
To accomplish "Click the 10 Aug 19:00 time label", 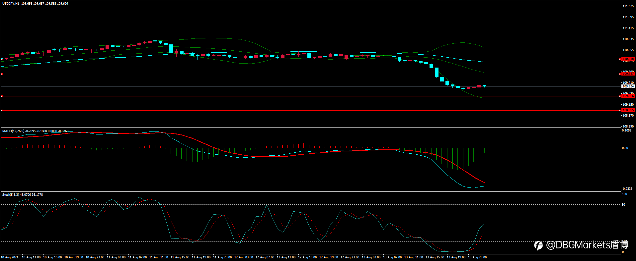I will [x=74, y=257].
